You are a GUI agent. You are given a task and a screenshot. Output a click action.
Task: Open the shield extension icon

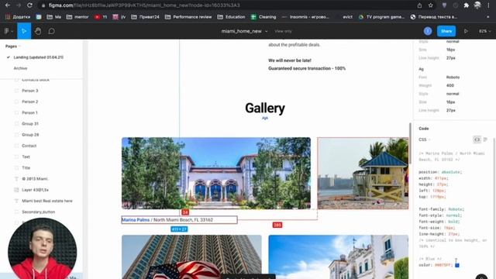pos(444,5)
